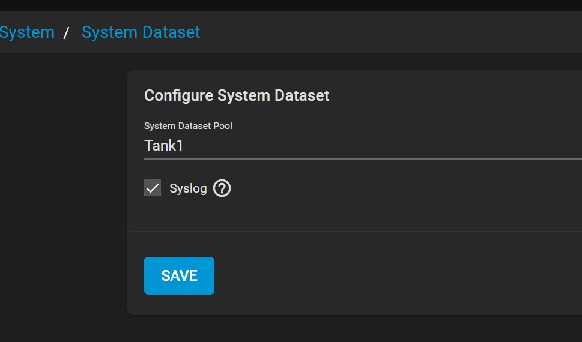
Task: Click the System Dataset Pool field label
Action: pos(188,126)
